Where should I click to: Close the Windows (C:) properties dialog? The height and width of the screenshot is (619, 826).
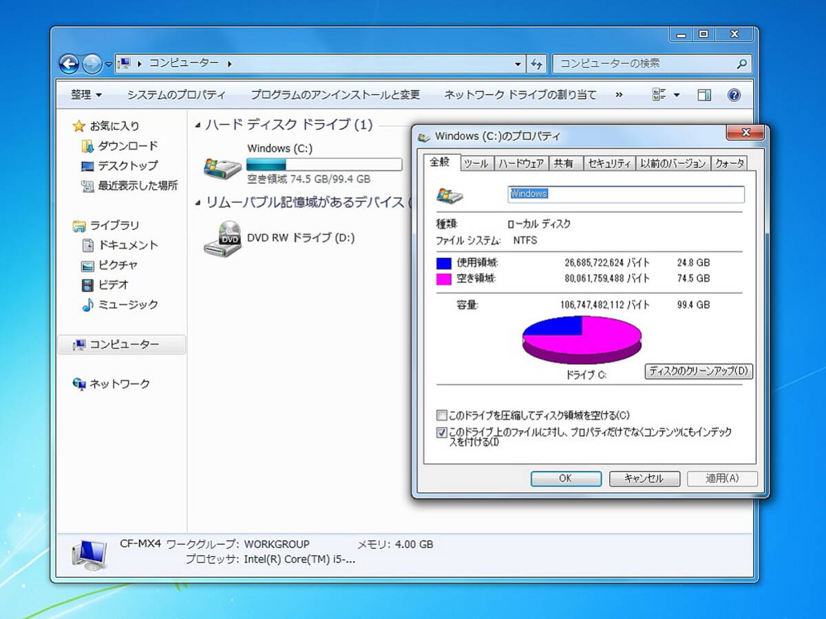pyautogui.click(x=747, y=132)
